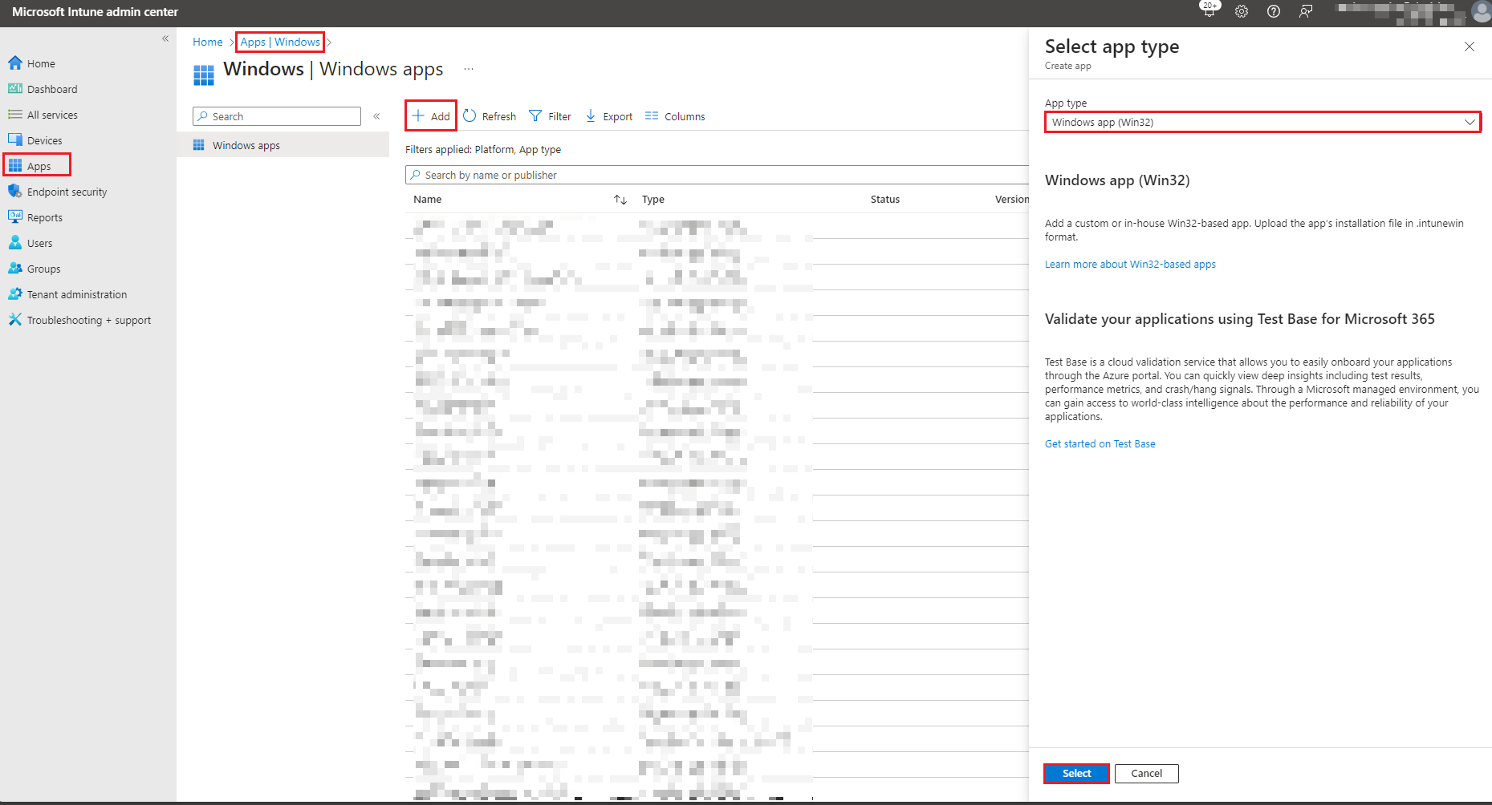Click Search by name or publisher field

[x=717, y=175]
